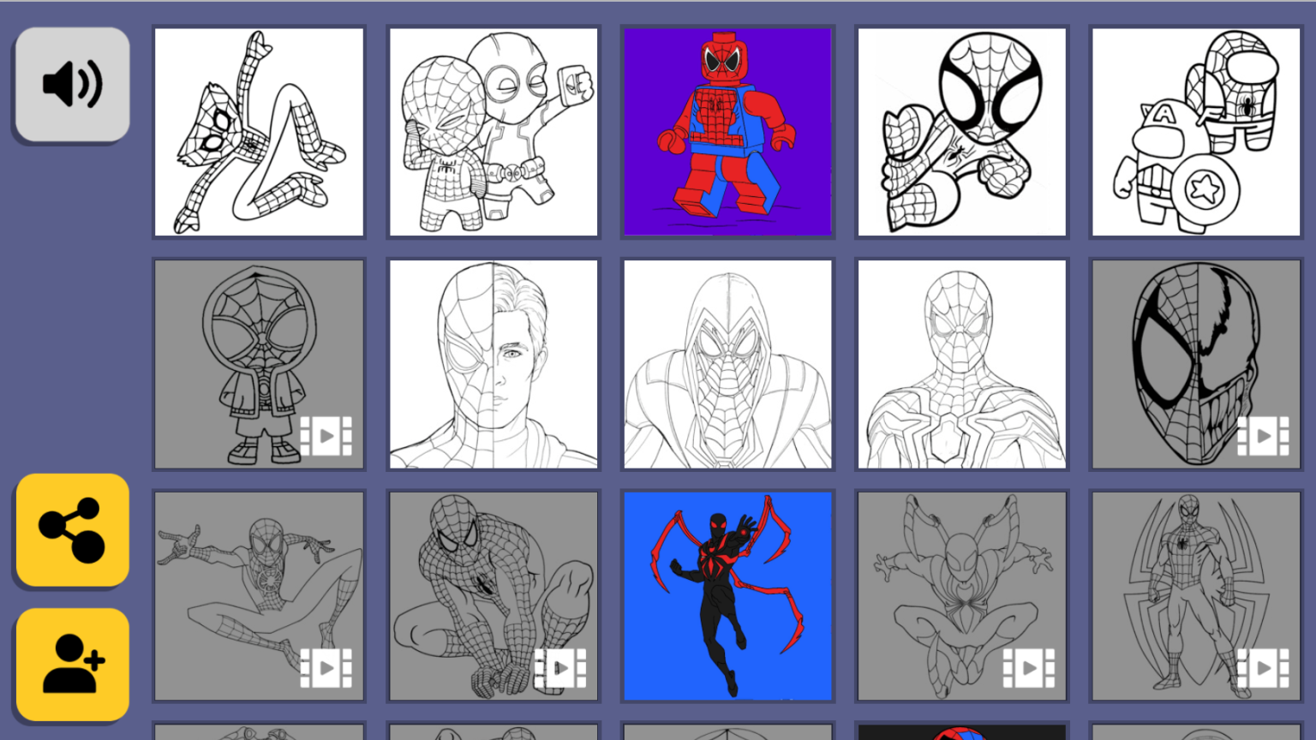Screen dimensions: 1316x740
Task: Open the black and red Spider on blue
Action: (x=727, y=596)
